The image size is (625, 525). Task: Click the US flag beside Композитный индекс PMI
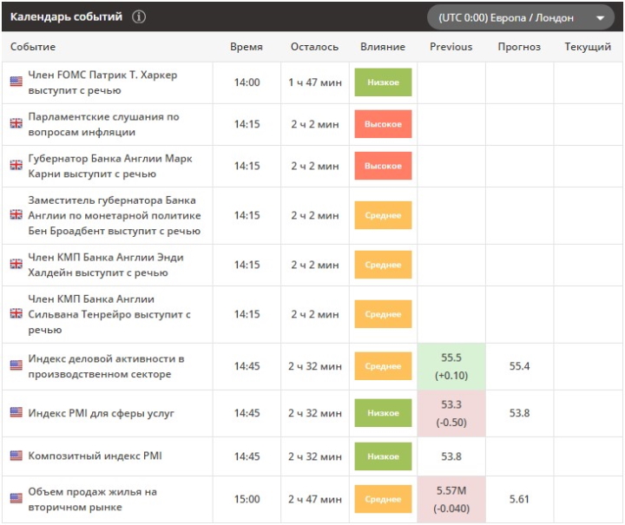point(16,456)
